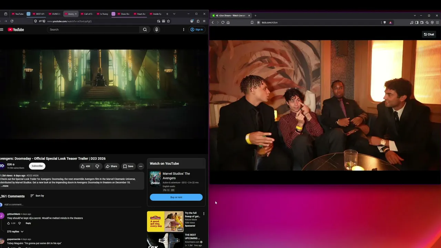Bookmark the kick.com/n3on page
This screenshot has height=248, width=441.
point(252,22)
